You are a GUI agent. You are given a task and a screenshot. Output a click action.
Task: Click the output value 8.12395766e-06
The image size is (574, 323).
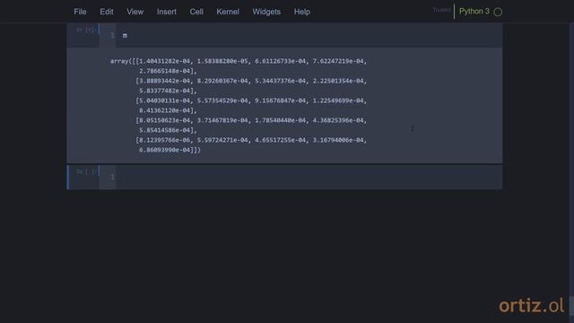coord(165,140)
